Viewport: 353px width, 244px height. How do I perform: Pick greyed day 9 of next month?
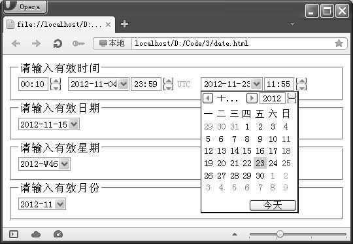pos(286,187)
